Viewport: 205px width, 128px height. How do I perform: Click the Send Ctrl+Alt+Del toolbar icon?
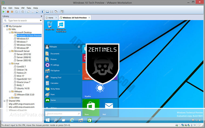[22, 12]
